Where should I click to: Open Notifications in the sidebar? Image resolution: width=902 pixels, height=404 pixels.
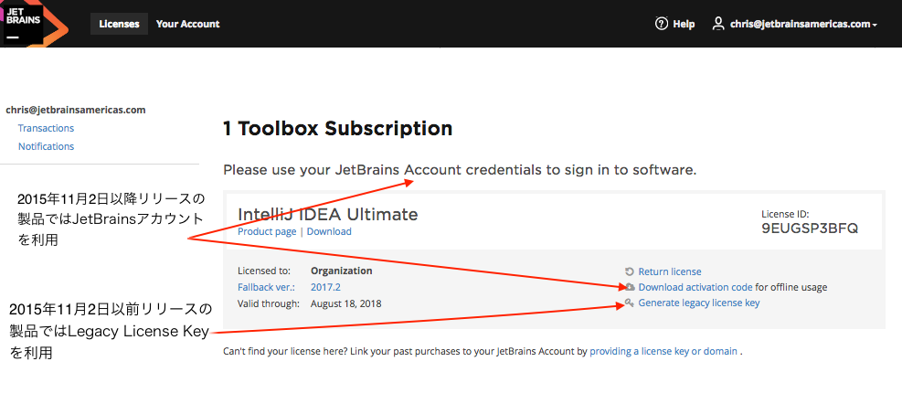click(x=46, y=147)
